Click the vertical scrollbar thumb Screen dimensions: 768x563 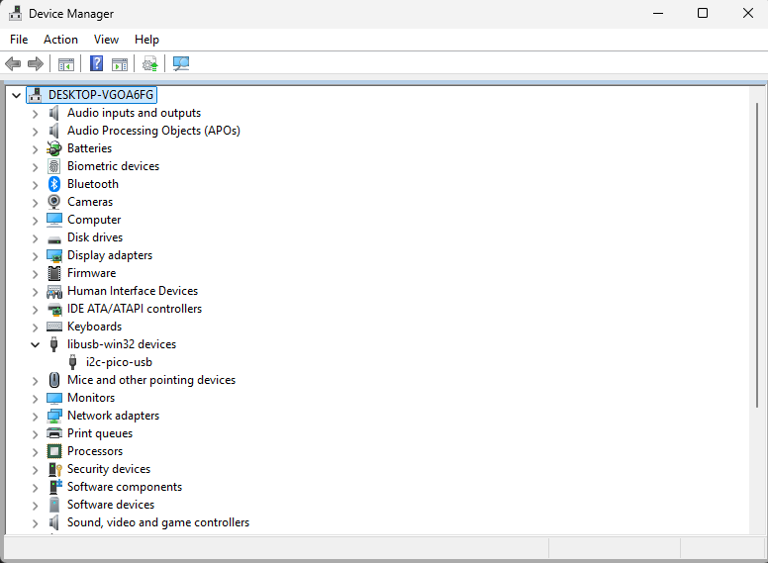pos(757,254)
